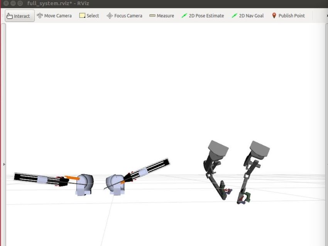
Task: Click the left light-blue robot arm base
Action: tap(84, 185)
